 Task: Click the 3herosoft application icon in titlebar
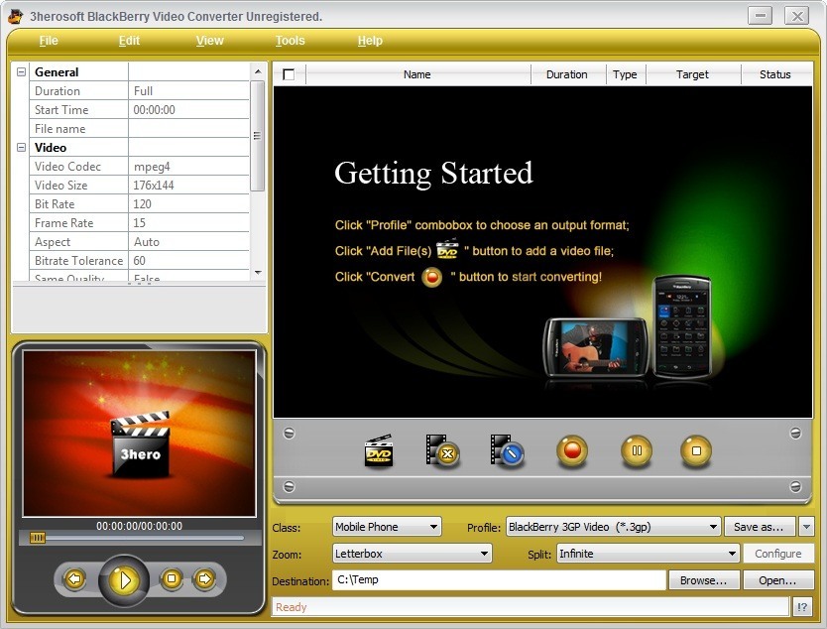click(x=15, y=16)
